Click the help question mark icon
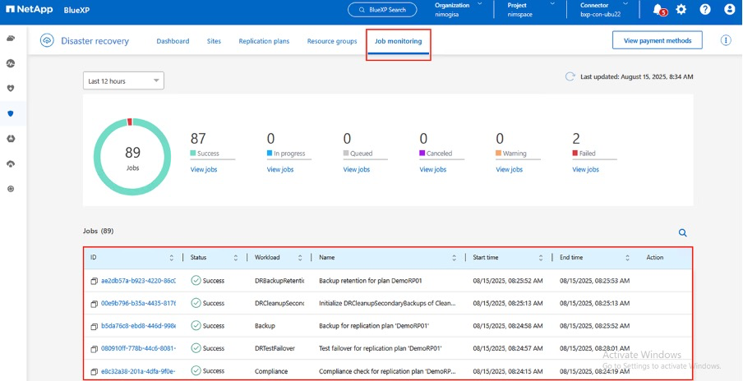The image size is (743, 381). tap(704, 10)
